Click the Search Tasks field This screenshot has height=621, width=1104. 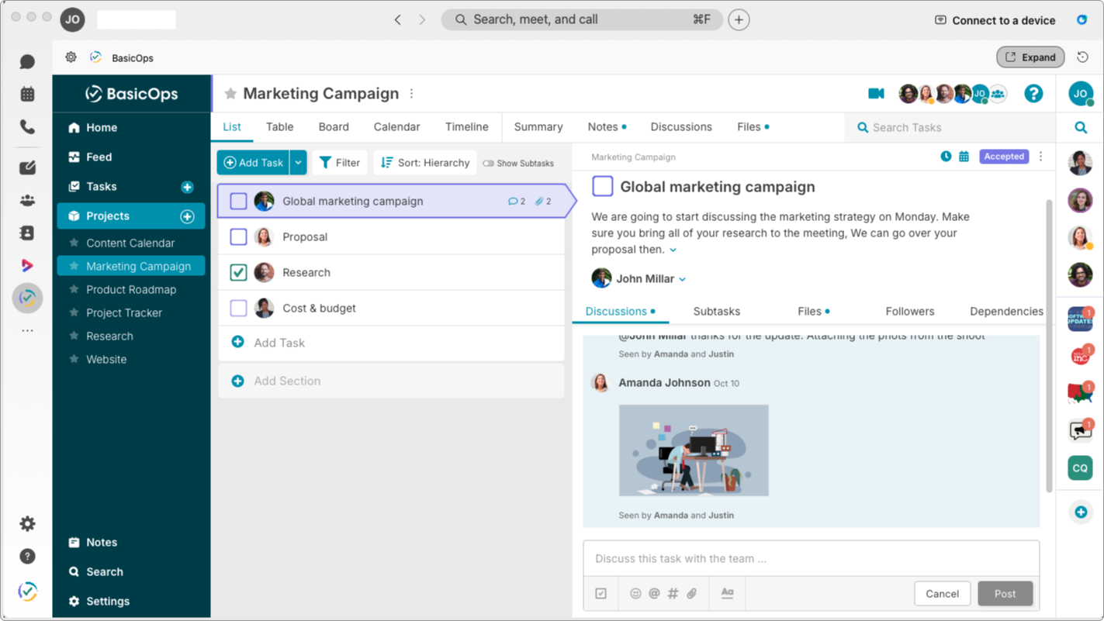coord(950,127)
